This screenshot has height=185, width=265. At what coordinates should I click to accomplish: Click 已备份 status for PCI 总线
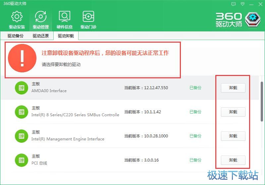tap(195, 160)
